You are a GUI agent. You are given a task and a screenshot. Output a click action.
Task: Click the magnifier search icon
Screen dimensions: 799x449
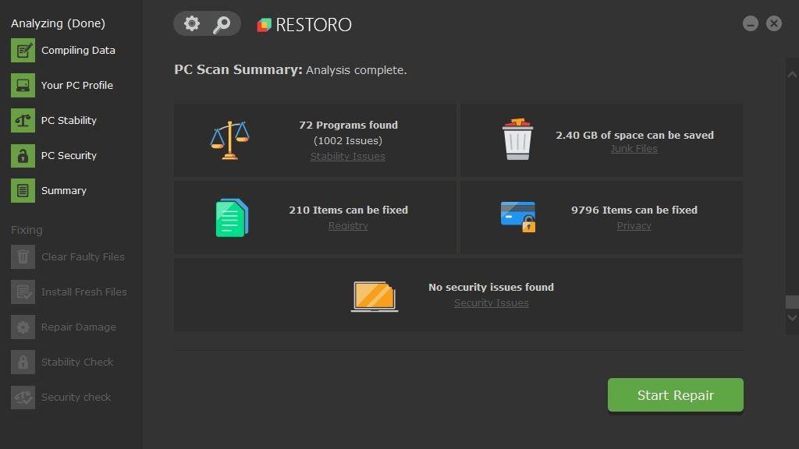click(x=222, y=24)
